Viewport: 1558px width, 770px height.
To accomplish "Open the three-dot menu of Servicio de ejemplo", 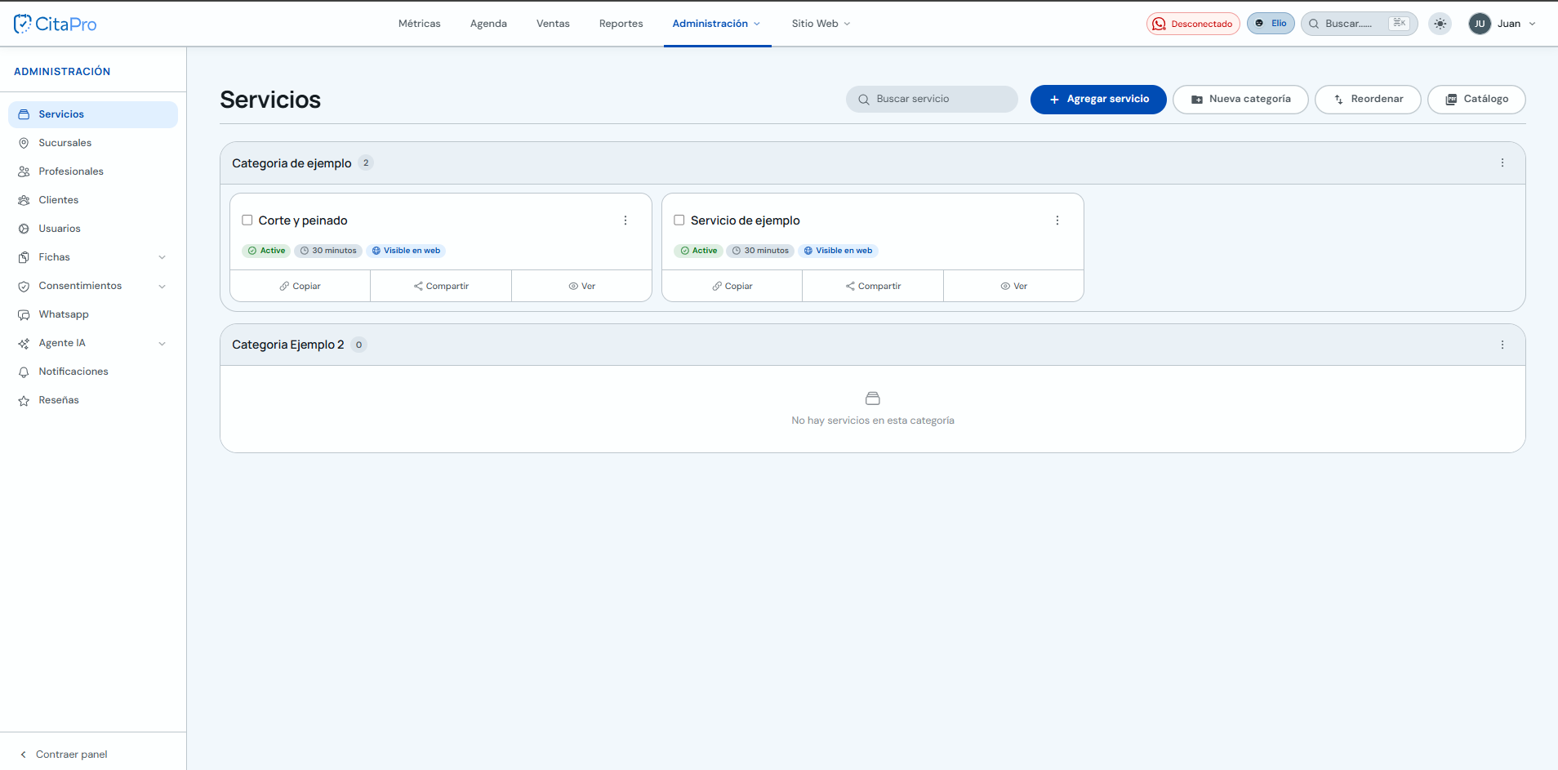I will pyautogui.click(x=1057, y=220).
